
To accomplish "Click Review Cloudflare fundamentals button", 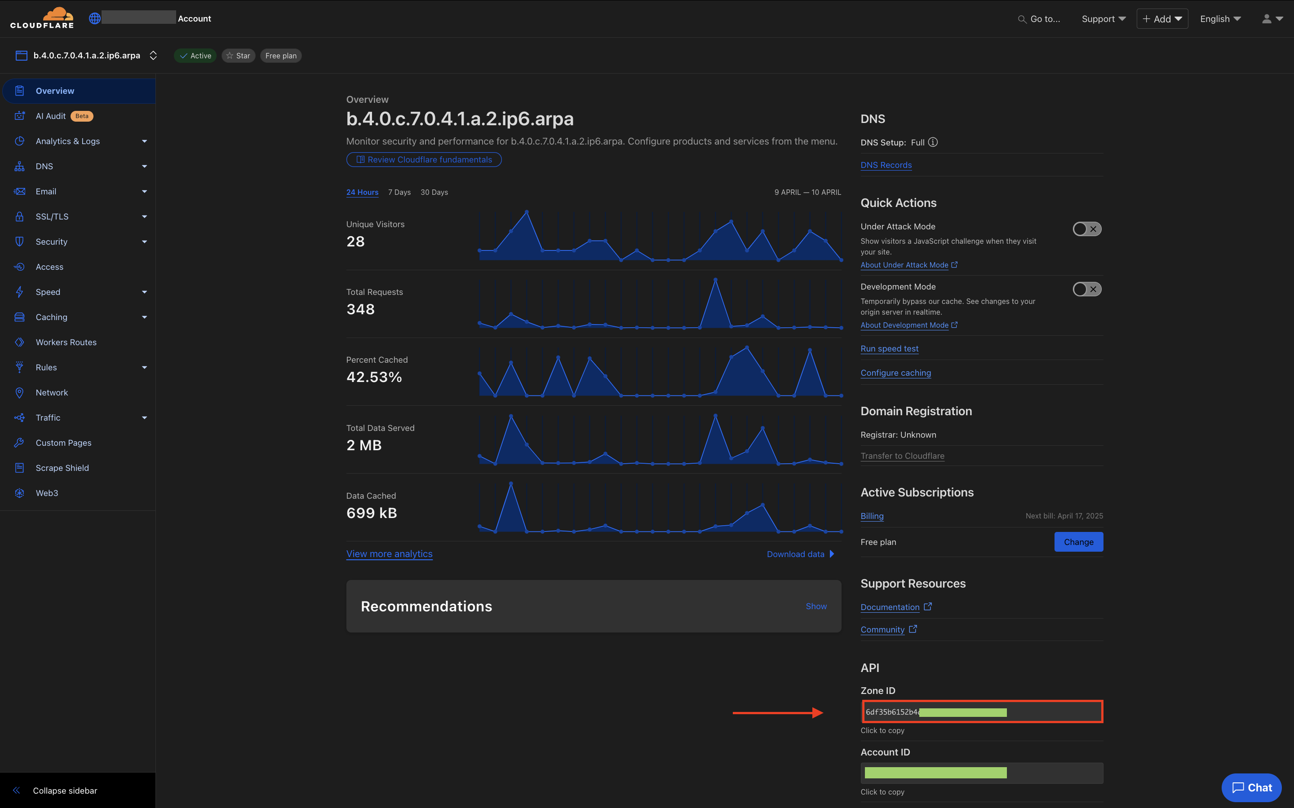I will pos(424,160).
